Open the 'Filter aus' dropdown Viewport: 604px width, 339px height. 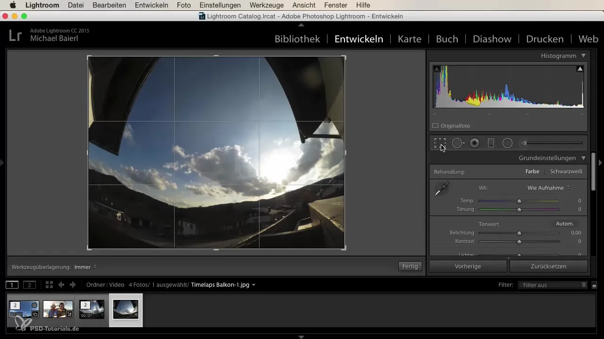(552, 285)
